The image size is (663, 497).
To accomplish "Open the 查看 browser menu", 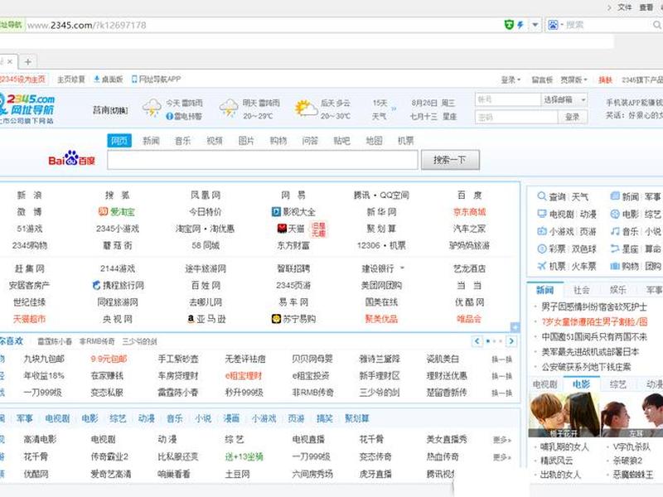I will [646, 7].
